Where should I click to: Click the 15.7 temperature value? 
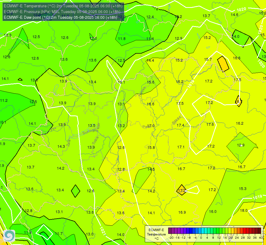point(208,59)
